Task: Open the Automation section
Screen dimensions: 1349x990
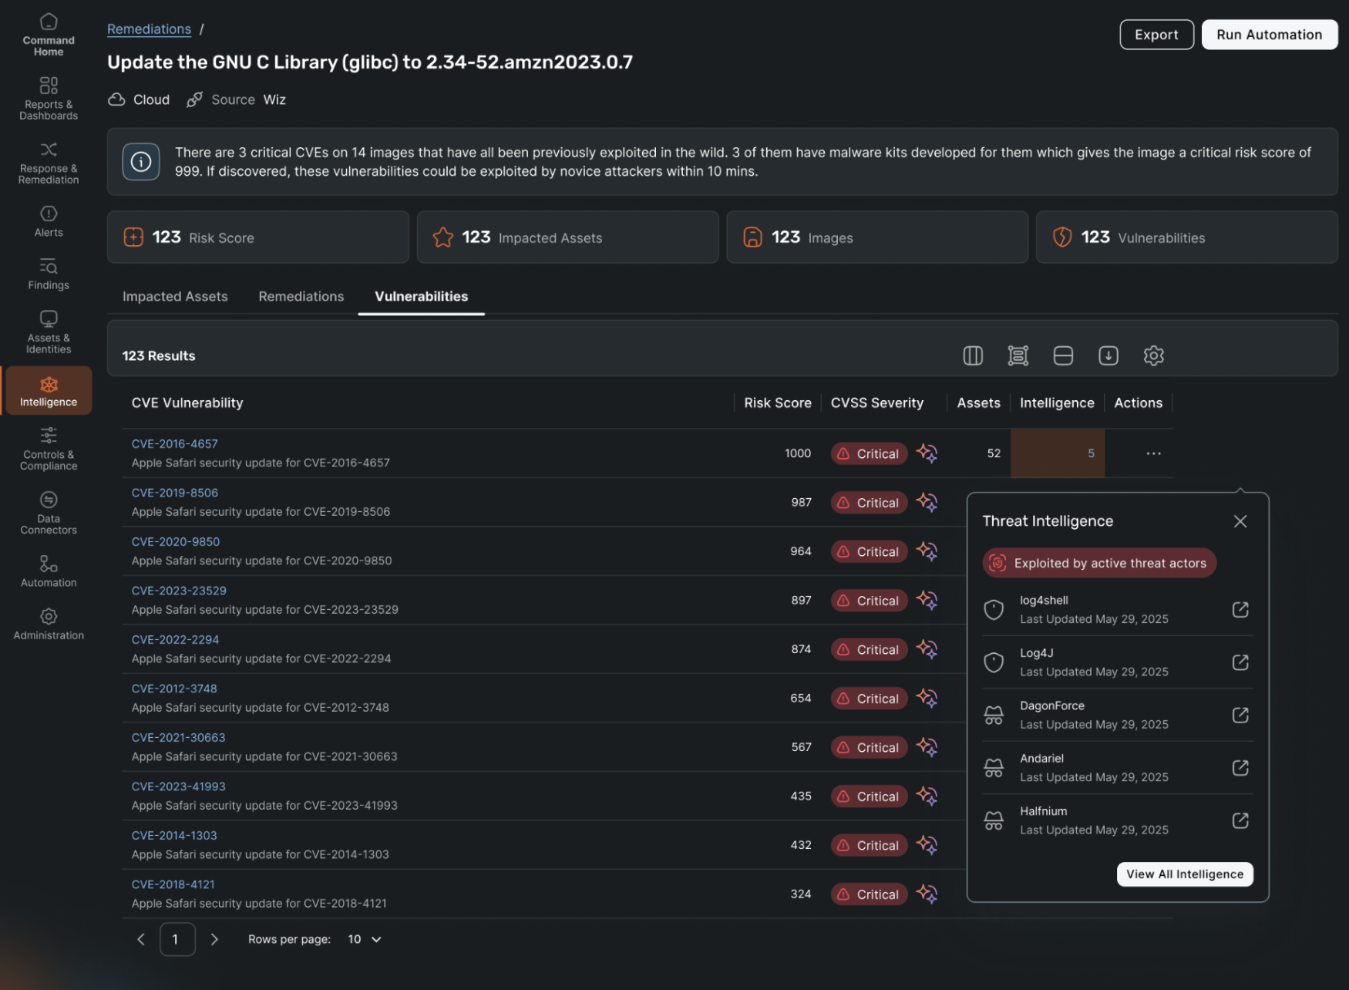Action: point(48,571)
